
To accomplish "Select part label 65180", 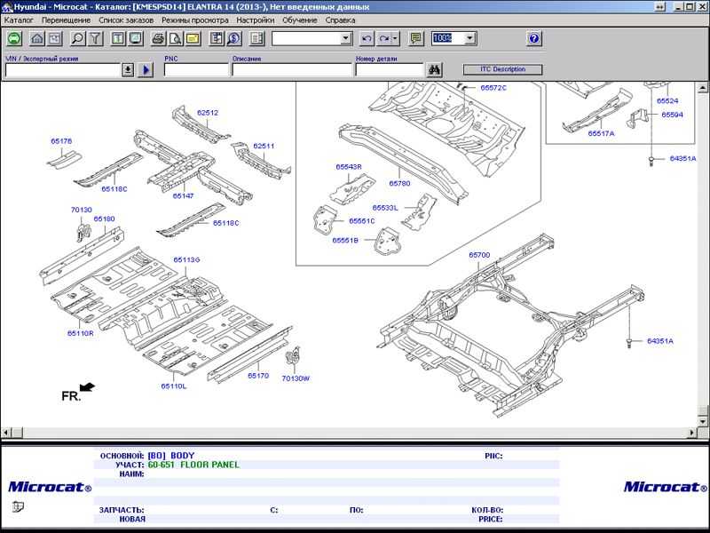I will [x=104, y=219].
